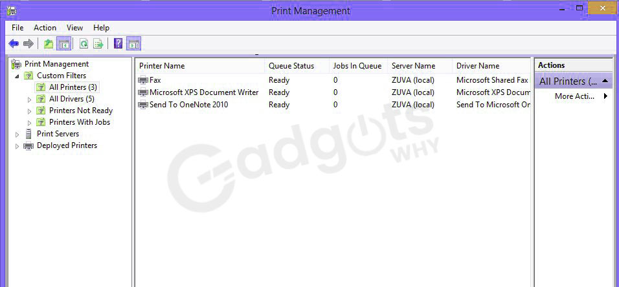Screen dimensions: 619x287
Task: Open the Help menu
Action: click(x=101, y=28)
